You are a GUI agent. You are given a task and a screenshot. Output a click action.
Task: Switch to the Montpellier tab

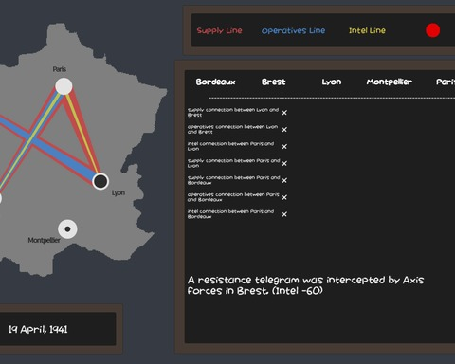click(x=390, y=82)
